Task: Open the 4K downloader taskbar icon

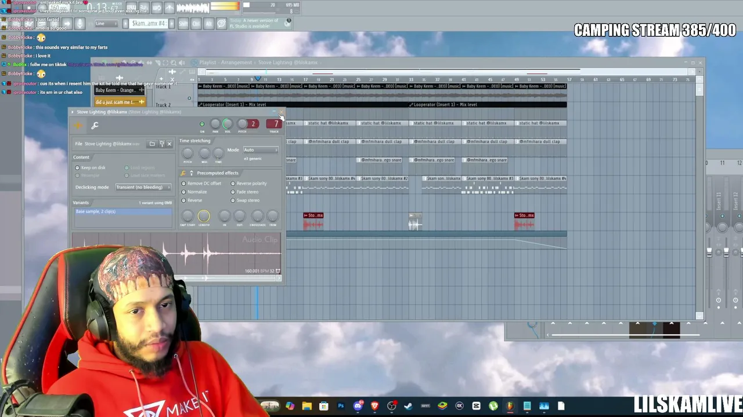Action: 459,406
